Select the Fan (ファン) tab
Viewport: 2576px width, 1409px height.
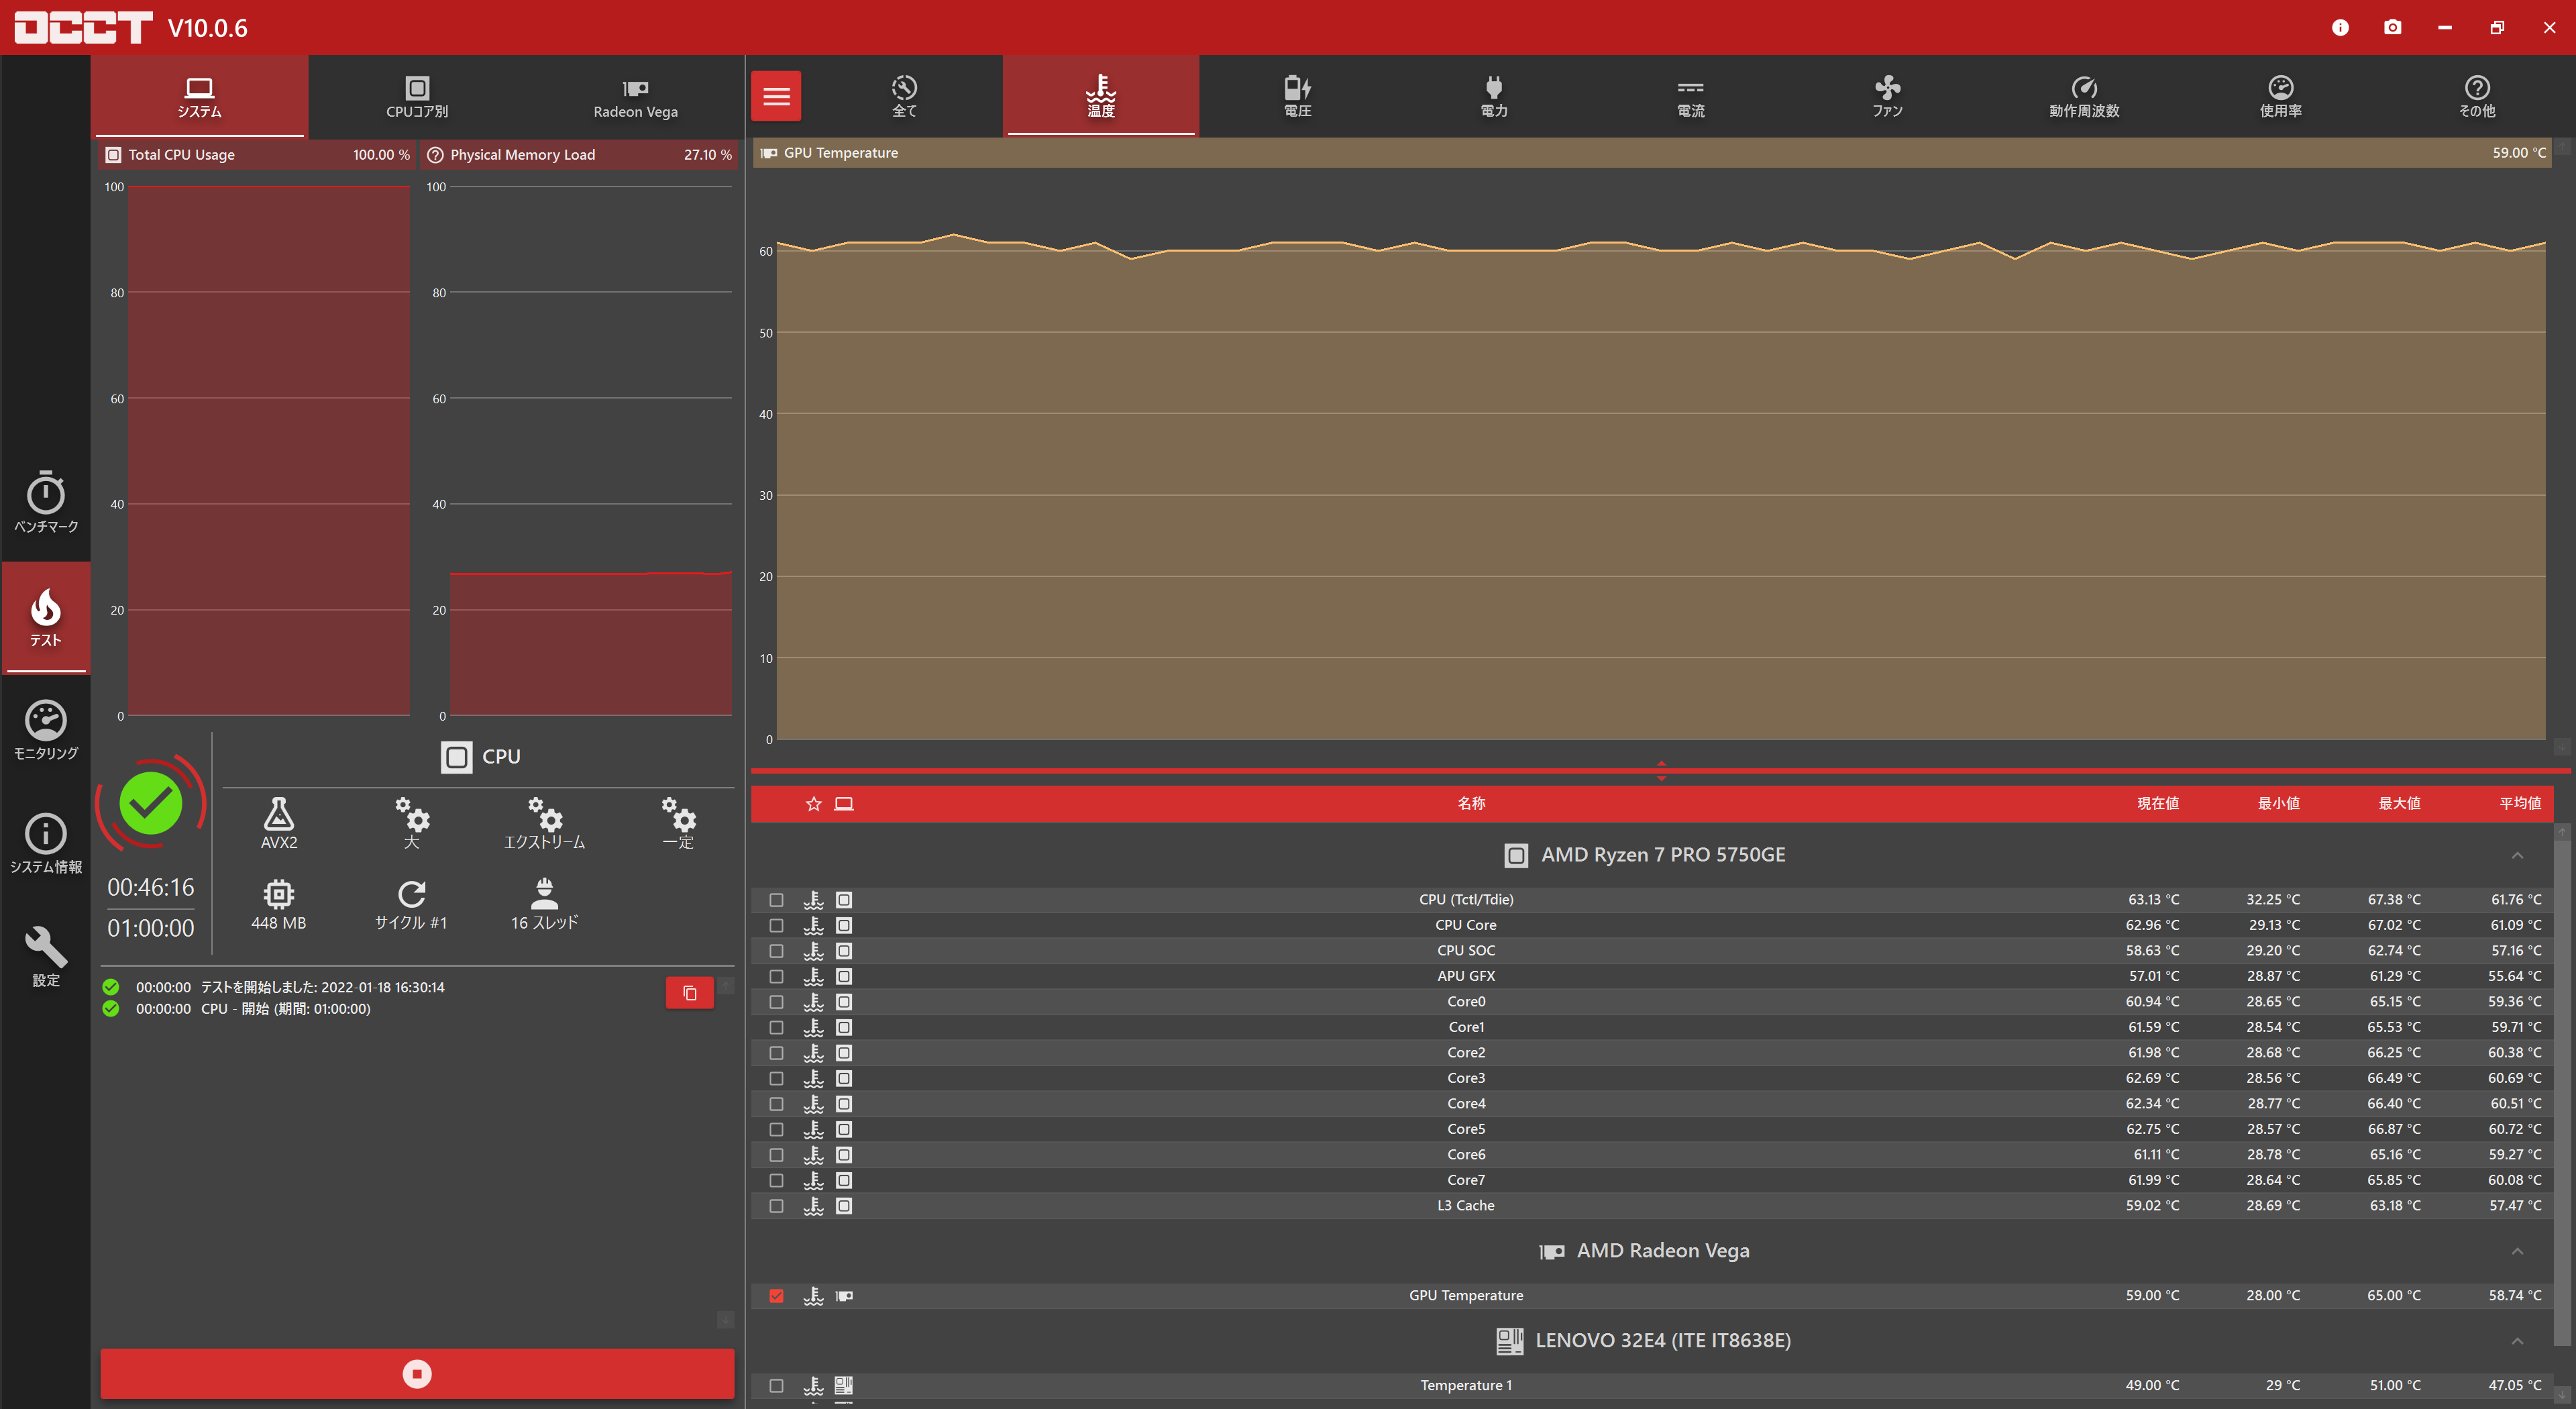point(1887,96)
